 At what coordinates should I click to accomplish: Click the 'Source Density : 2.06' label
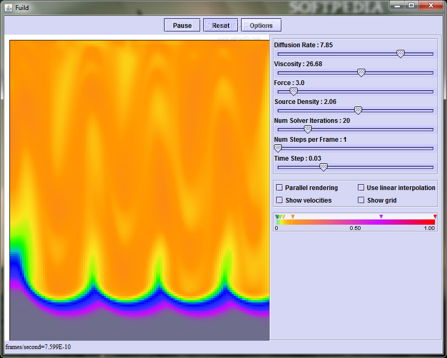306,102
